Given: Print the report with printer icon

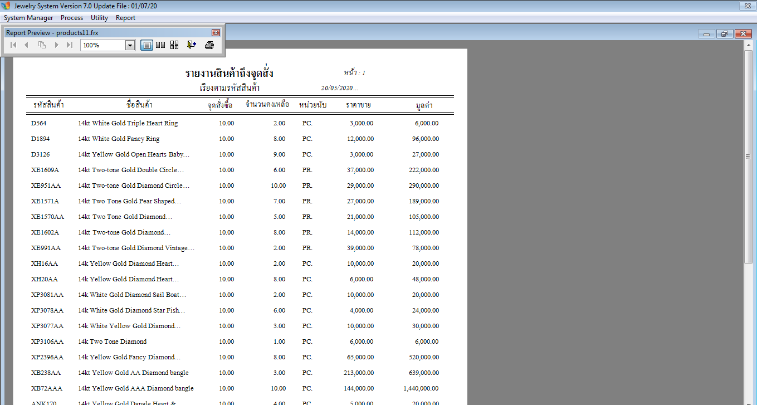Looking at the screenshot, I should pos(209,45).
